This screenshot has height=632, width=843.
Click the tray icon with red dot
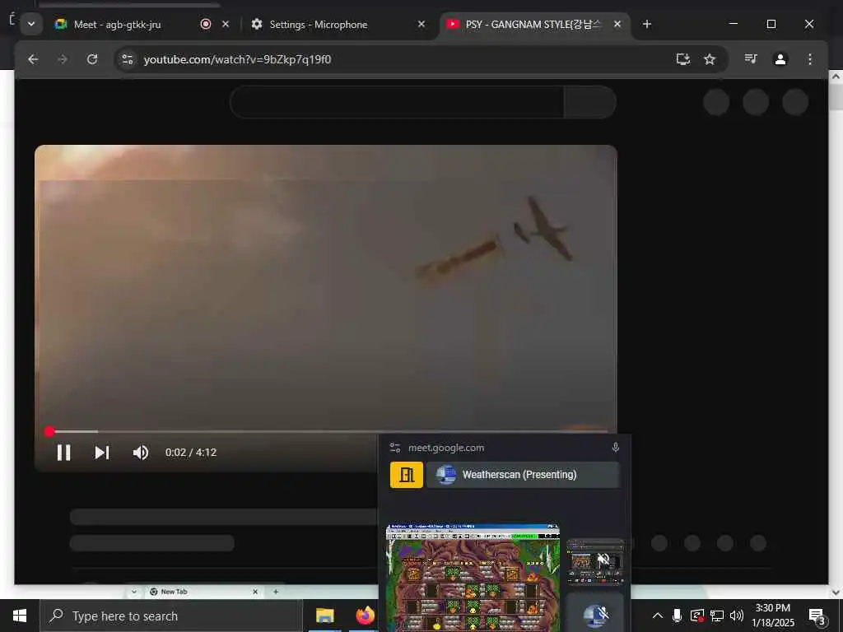tap(697, 616)
